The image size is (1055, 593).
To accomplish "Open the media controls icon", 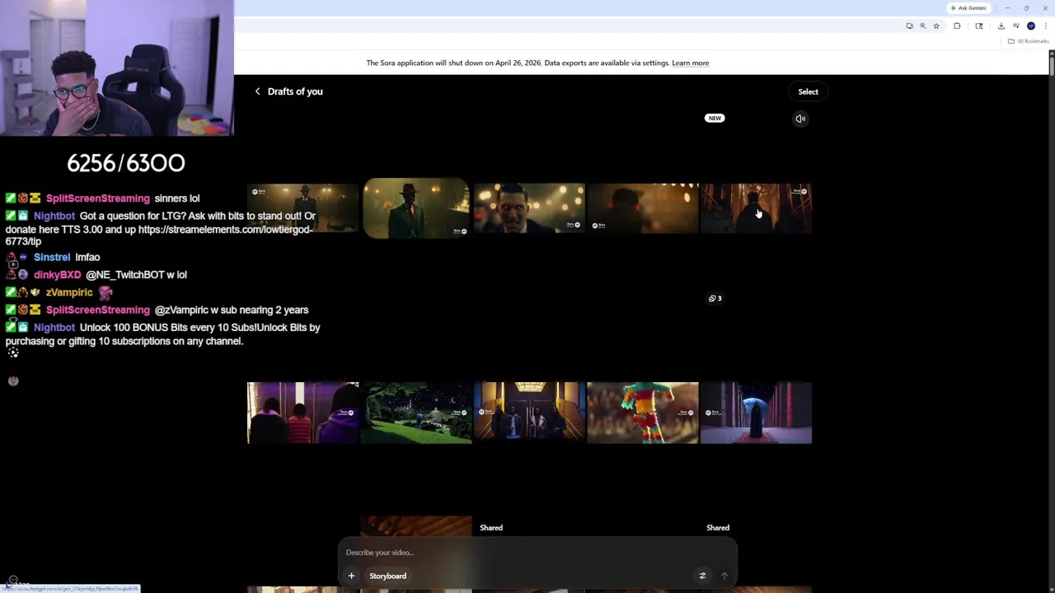I will tap(1016, 26).
